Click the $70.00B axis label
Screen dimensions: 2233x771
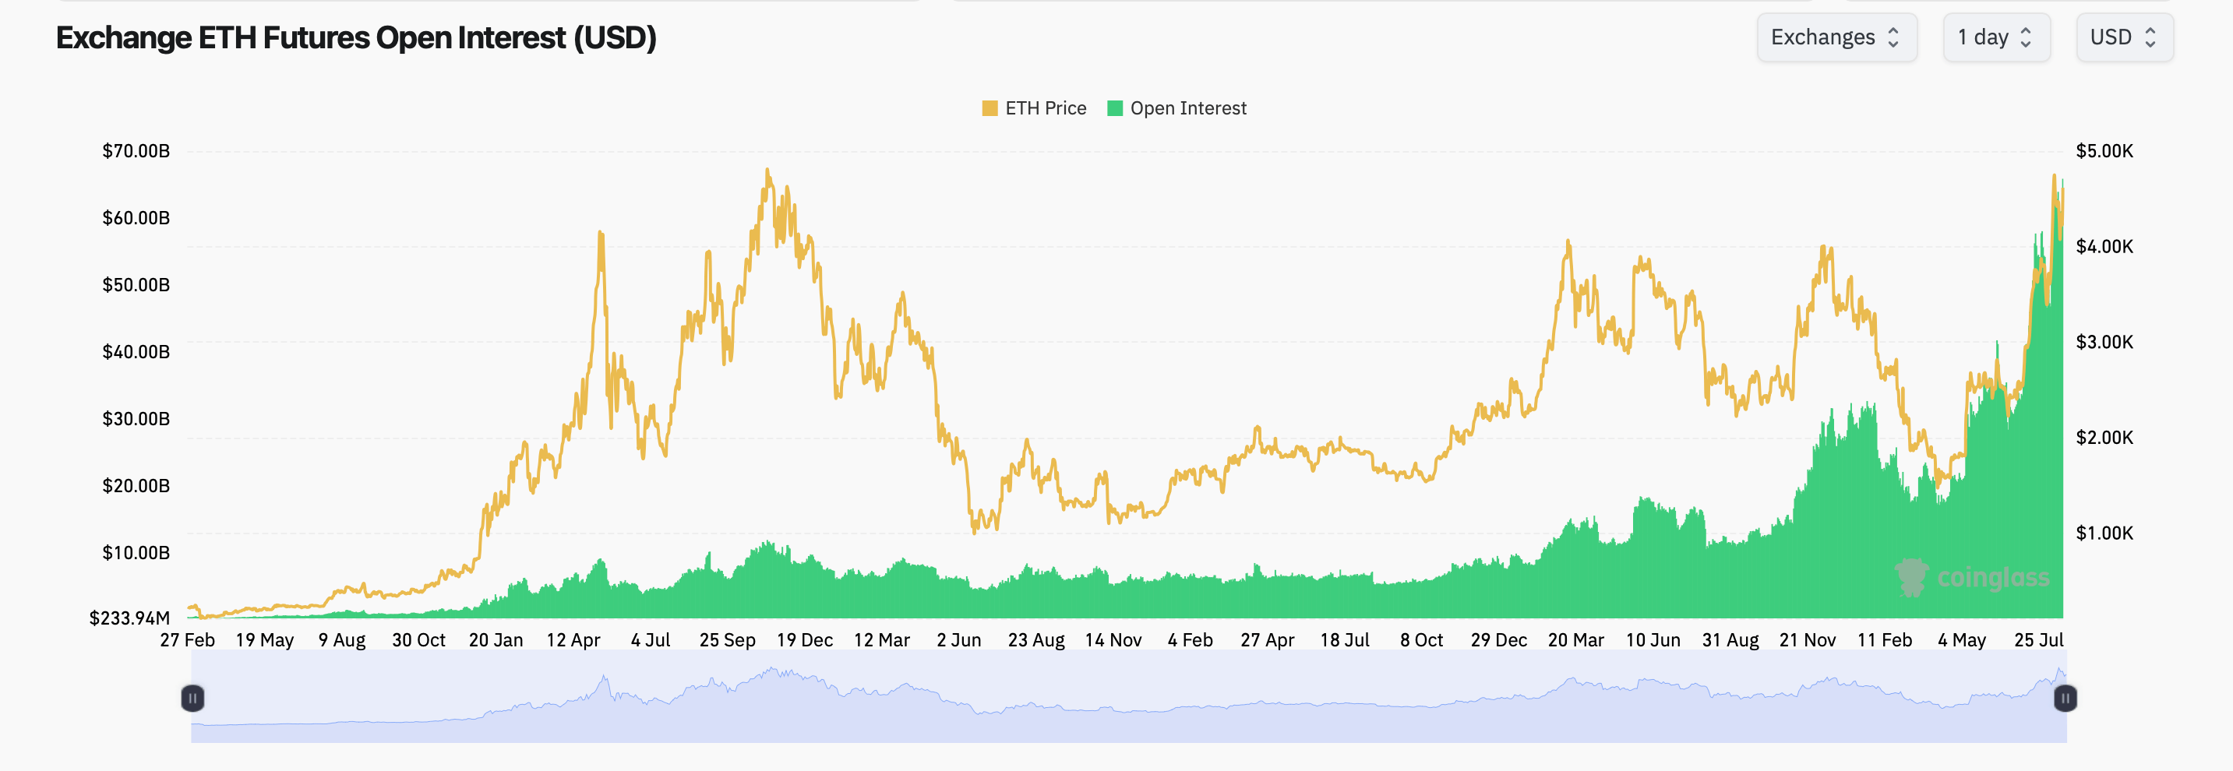click(x=136, y=151)
